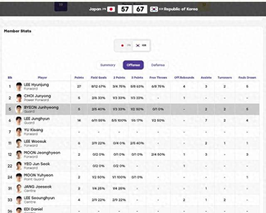Open Japan team link in header
The image size is (266, 213).
point(95,9)
